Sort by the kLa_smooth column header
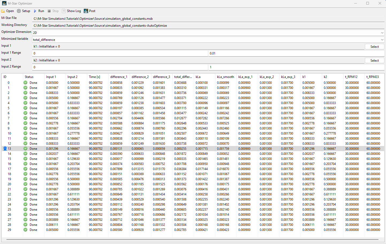This screenshot has width=386, height=244. click(226, 77)
